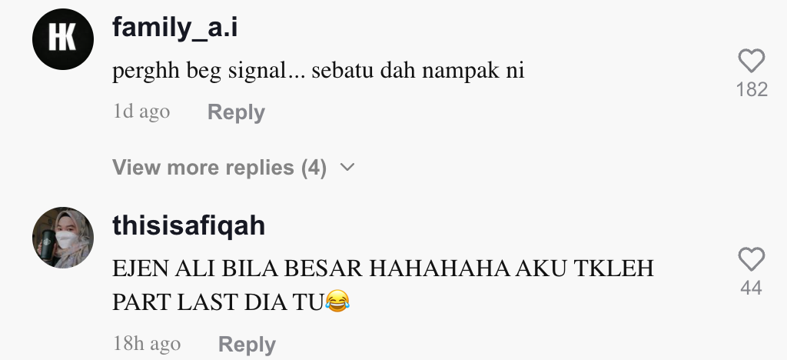Expand replies using the chevron arrow

347,167
